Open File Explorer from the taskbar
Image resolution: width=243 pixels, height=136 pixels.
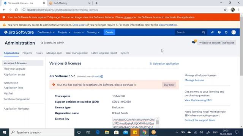pos(107,132)
